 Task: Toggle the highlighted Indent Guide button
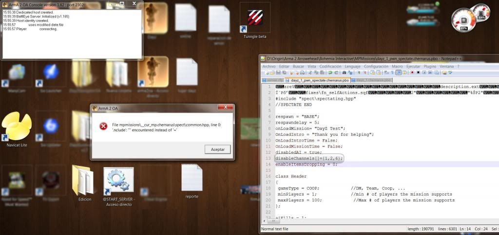(399, 72)
